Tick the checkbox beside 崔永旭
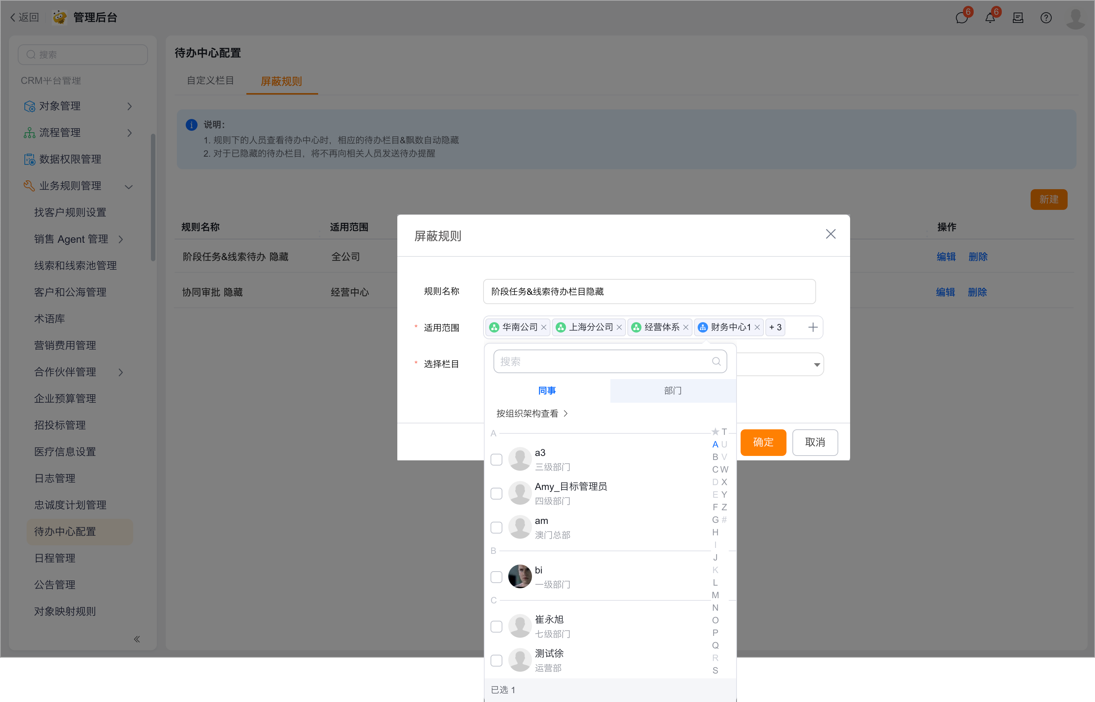This screenshot has width=1095, height=702. [x=496, y=626]
